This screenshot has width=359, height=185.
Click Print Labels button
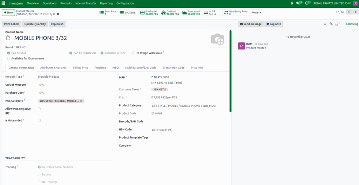click(x=12, y=24)
